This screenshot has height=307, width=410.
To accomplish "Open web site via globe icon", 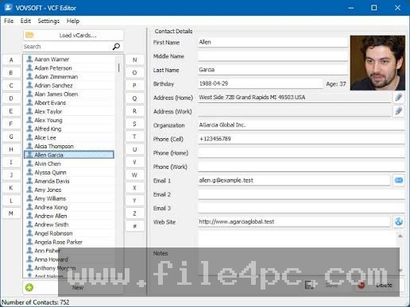I will [x=399, y=221].
